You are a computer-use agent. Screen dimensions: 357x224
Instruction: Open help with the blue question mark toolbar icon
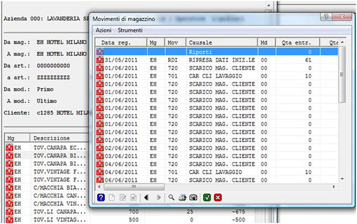tap(101, 197)
